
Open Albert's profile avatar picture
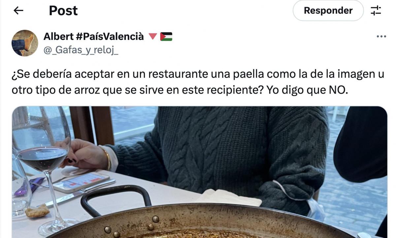pos(25,43)
